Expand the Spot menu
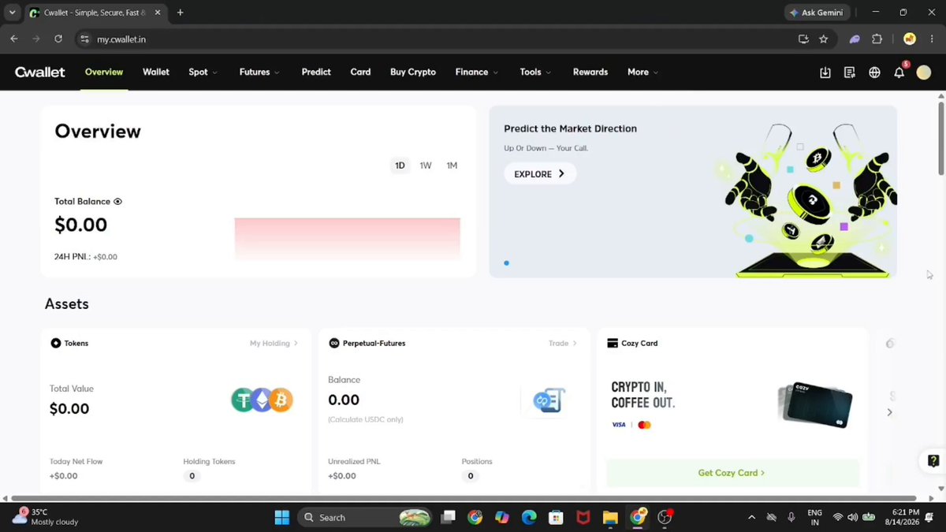 [203, 73]
